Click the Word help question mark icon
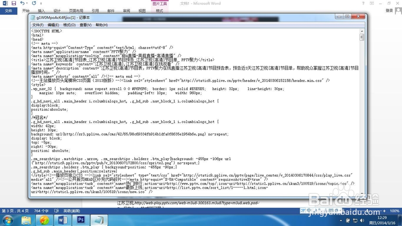This screenshot has height=226, width=402. coord(363,3)
